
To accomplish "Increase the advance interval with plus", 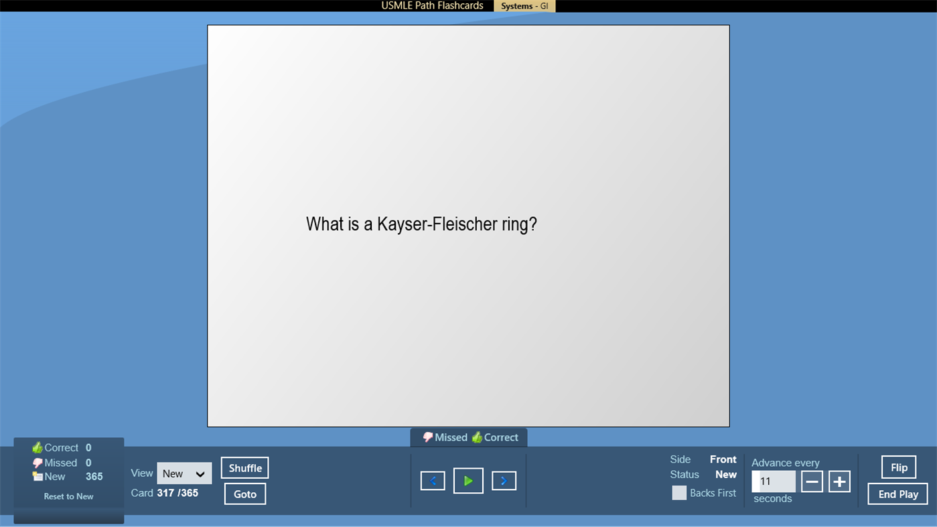I will pyautogui.click(x=839, y=480).
